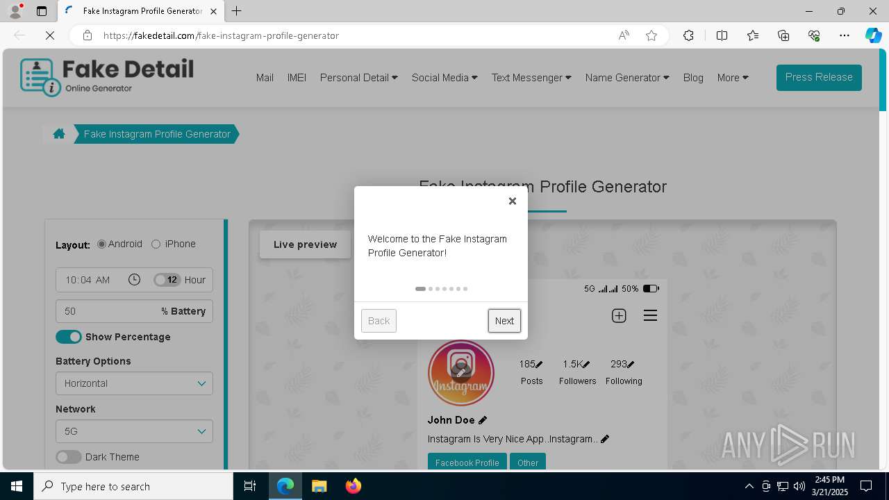Open browser extensions icon
This screenshot has width=889, height=500.
688,35
